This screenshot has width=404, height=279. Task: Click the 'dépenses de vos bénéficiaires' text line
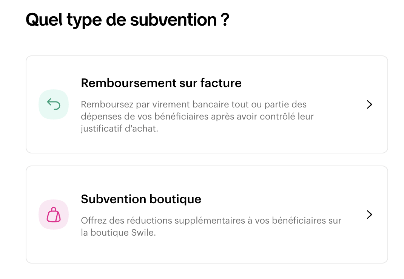click(197, 117)
